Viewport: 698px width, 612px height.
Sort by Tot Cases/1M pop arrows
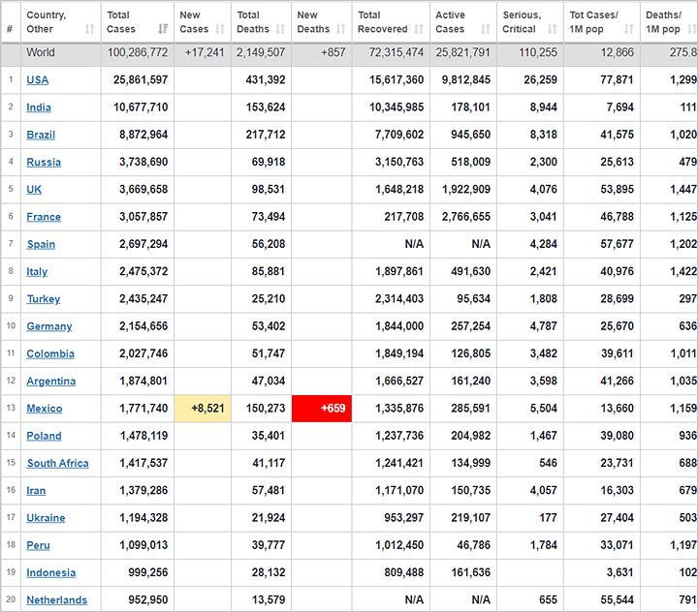click(x=629, y=29)
